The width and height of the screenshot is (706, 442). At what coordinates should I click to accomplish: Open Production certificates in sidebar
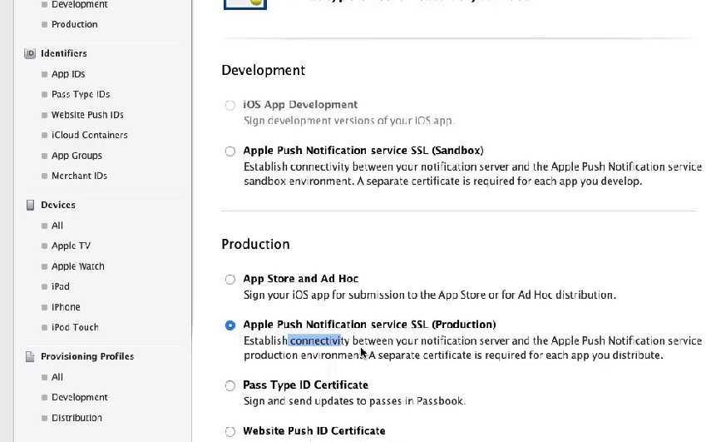tap(74, 24)
